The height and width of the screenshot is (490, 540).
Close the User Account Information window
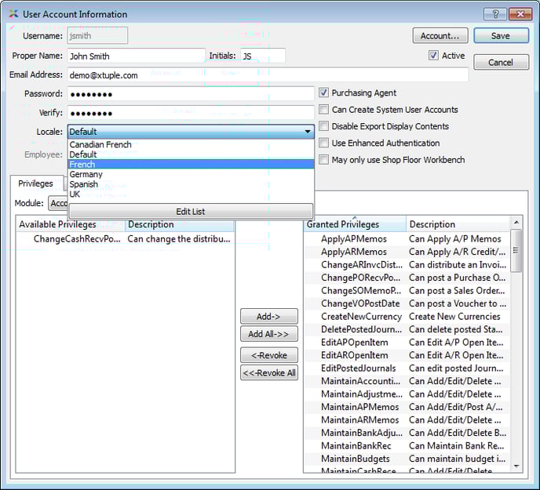(520, 14)
